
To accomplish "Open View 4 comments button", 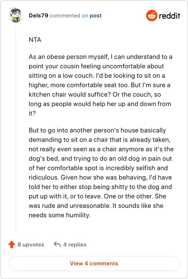I will pos(94,263).
